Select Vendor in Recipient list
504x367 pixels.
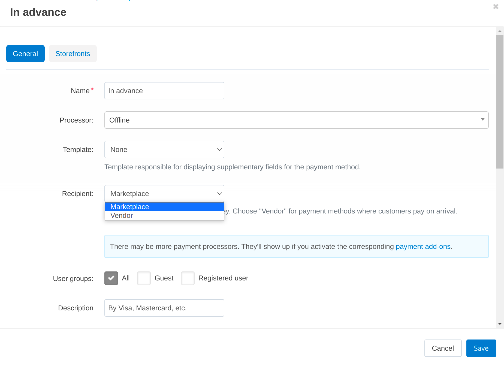pyautogui.click(x=164, y=216)
